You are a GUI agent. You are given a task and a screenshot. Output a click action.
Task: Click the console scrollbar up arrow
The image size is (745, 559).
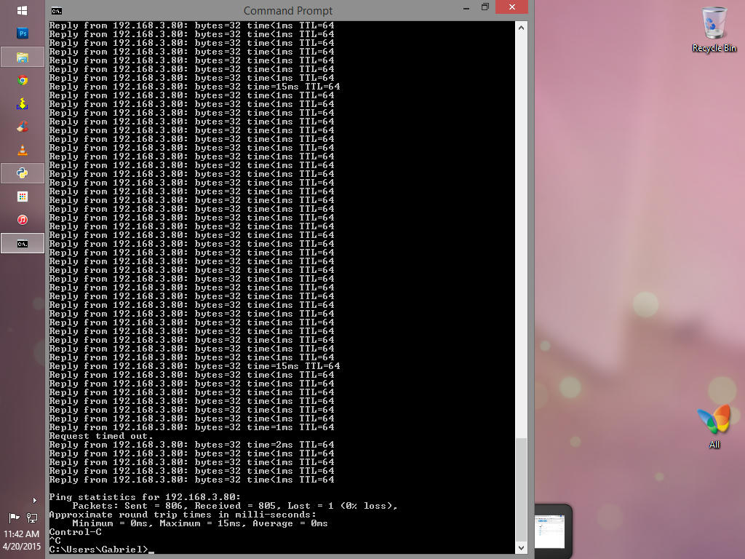coord(521,28)
